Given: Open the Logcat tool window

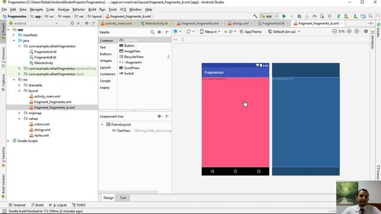Looking at the screenshot, I should [58, 205].
